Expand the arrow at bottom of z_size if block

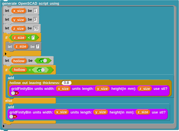pyautogui.click(x=6, y=54)
